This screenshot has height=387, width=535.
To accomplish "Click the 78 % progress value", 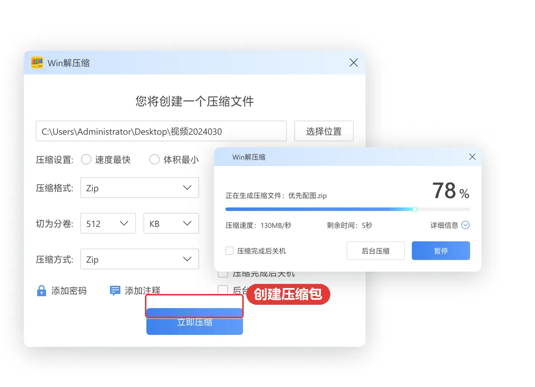I will pyautogui.click(x=451, y=191).
